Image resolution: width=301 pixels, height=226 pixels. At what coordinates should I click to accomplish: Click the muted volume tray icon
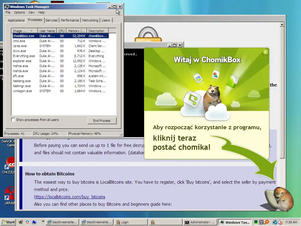(x=280, y=222)
